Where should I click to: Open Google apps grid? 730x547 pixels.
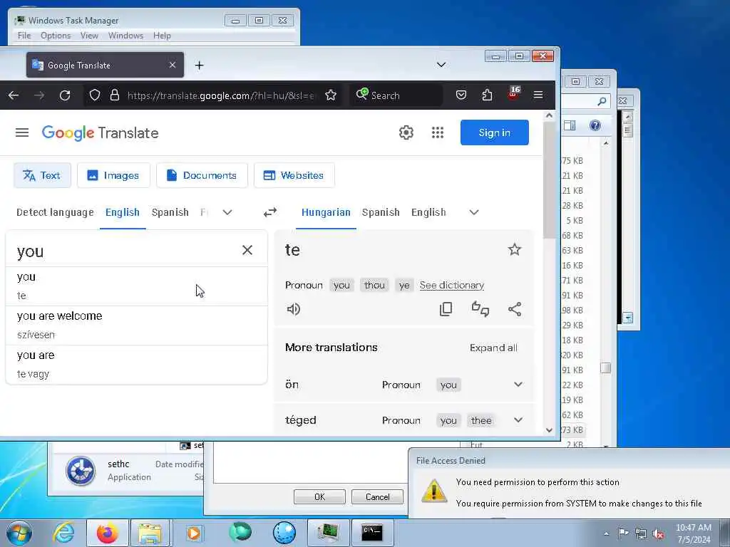pyautogui.click(x=438, y=132)
